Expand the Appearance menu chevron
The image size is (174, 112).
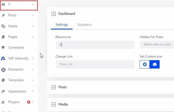(32, 91)
